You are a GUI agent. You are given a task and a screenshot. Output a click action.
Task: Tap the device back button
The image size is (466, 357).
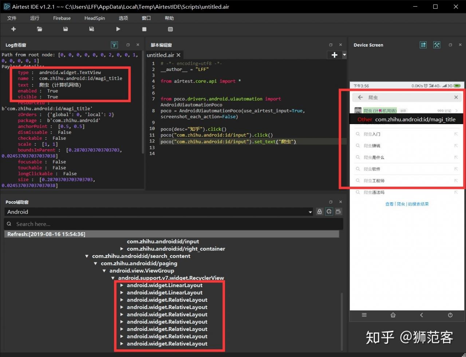click(x=422, y=315)
